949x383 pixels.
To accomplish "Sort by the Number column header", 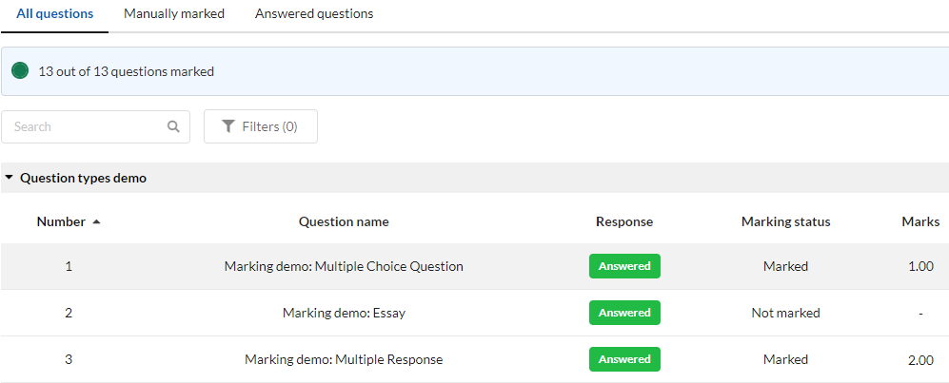I will pyautogui.click(x=61, y=221).
